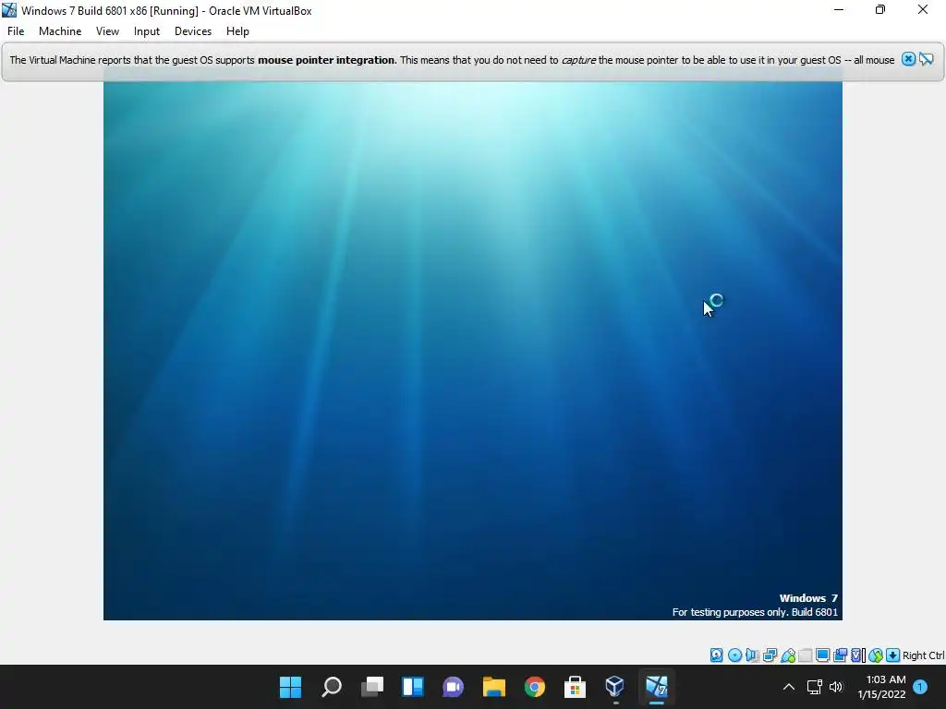Viewport: 946px width, 709px height.
Task: Open the notification center badge
Action: tap(920, 687)
